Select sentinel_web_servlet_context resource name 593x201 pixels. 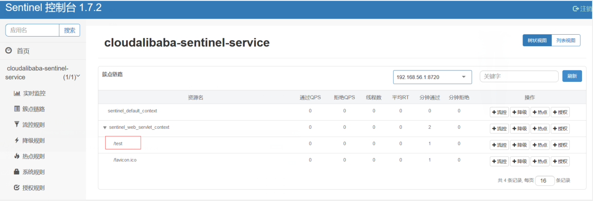[139, 127]
